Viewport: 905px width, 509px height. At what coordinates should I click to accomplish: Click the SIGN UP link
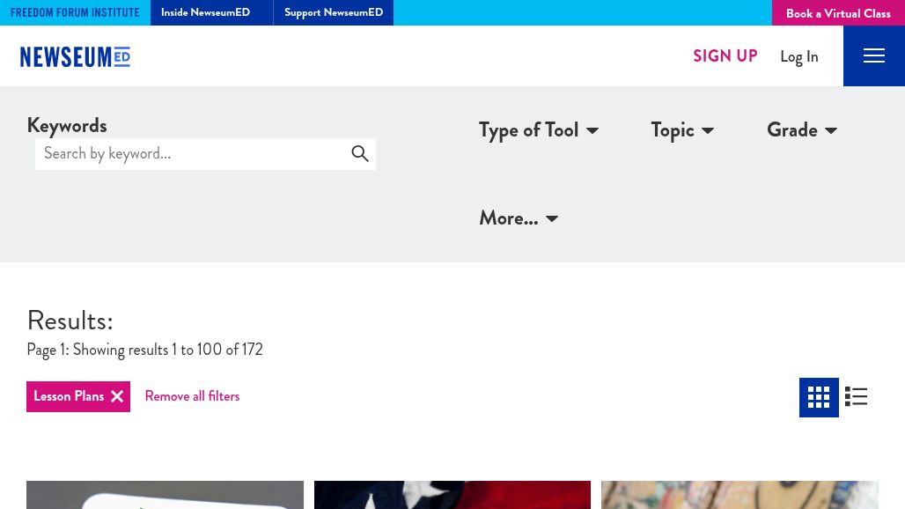(725, 55)
